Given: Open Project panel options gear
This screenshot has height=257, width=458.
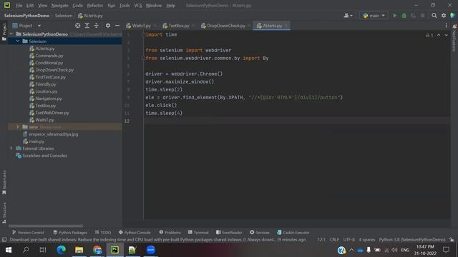Looking at the screenshot, I should click(x=108, y=26).
